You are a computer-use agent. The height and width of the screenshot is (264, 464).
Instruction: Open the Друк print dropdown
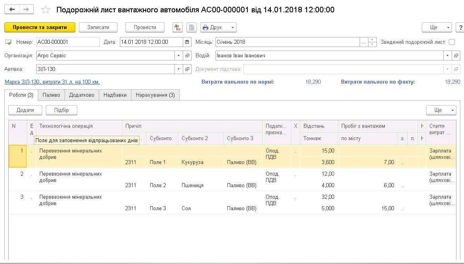point(218,27)
